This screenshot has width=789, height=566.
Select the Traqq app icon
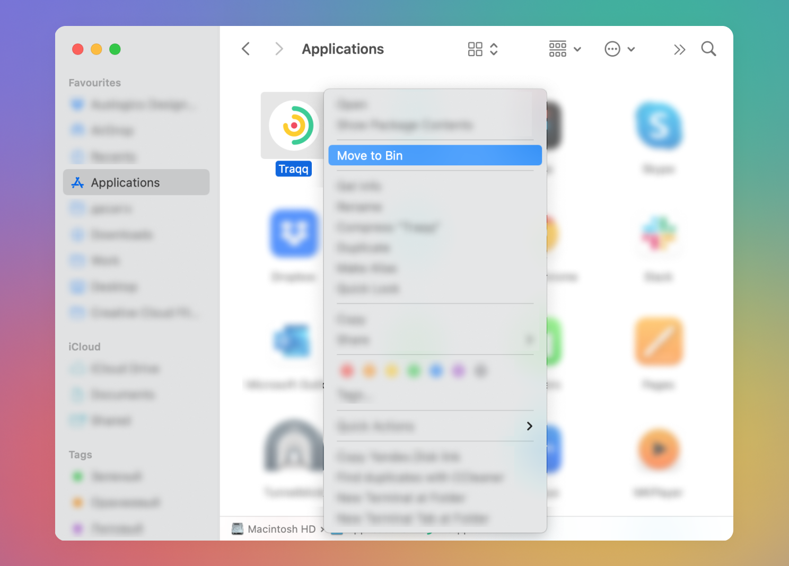(294, 126)
